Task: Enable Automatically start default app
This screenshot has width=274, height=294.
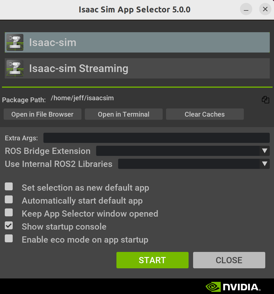Action: (x=9, y=199)
